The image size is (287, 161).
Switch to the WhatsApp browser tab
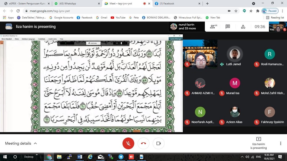tap(77, 3)
